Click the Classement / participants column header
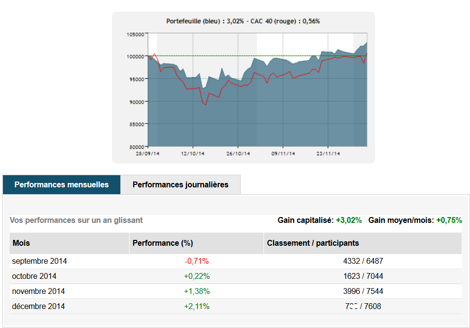Screen dimensions: 470x328 [x=313, y=243]
